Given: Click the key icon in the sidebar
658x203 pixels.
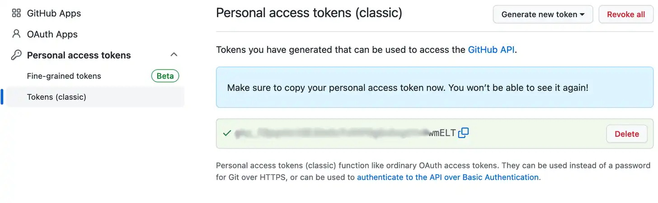Looking at the screenshot, I should (x=16, y=55).
